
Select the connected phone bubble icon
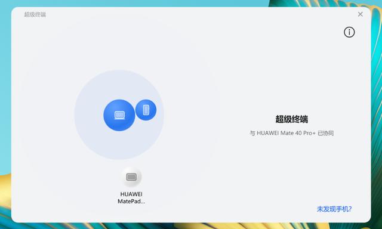click(x=146, y=110)
